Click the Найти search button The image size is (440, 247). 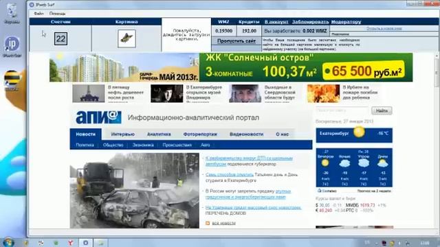pyautogui.click(x=382, y=111)
